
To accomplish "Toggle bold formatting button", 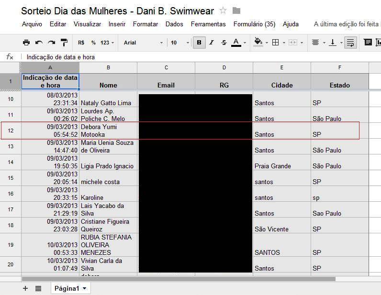I will (199, 43).
